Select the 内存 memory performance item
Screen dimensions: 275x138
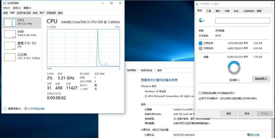pos(22,34)
